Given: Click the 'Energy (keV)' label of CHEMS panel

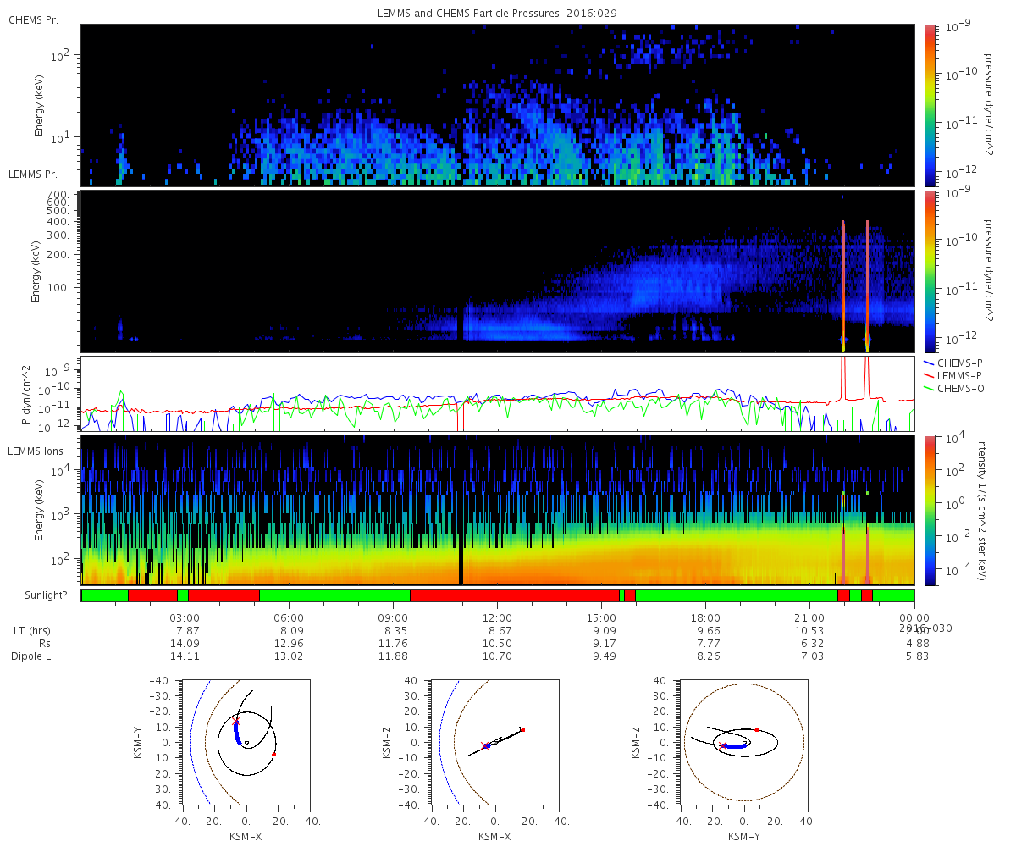Looking at the screenshot, I should (x=39, y=106).
